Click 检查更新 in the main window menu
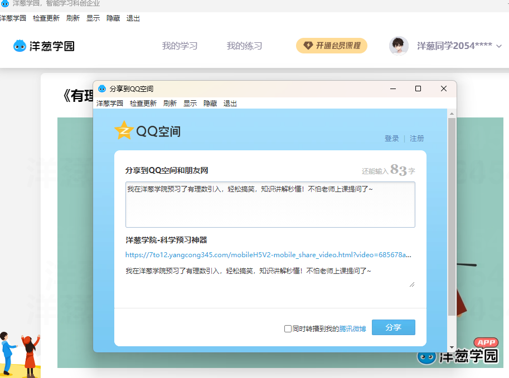This screenshot has width=509, height=378. 46,18
